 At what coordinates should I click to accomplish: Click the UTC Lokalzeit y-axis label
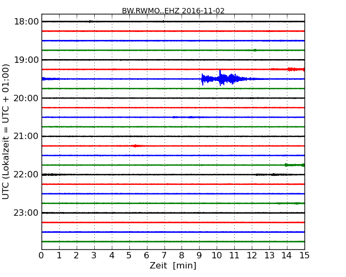coord(6,132)
